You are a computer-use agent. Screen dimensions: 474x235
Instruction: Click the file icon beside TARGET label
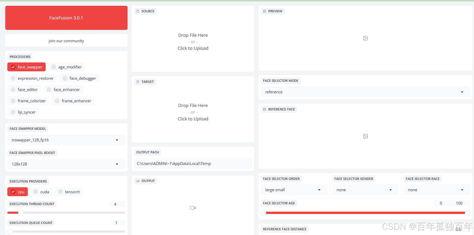[x=138, y=82]
